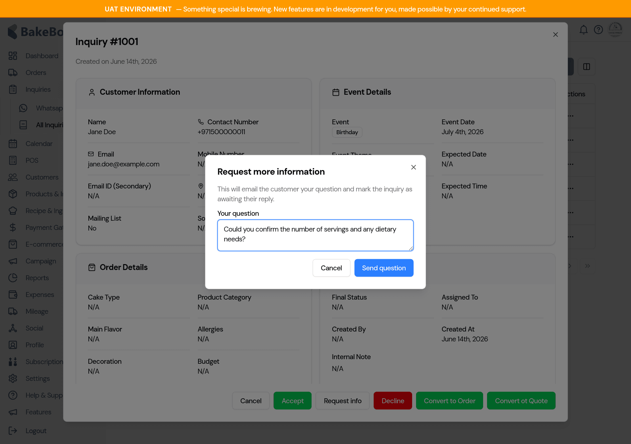Click the Calendar sidebar icon
This screenshot has height=444, width=631.
coord(13,144)
